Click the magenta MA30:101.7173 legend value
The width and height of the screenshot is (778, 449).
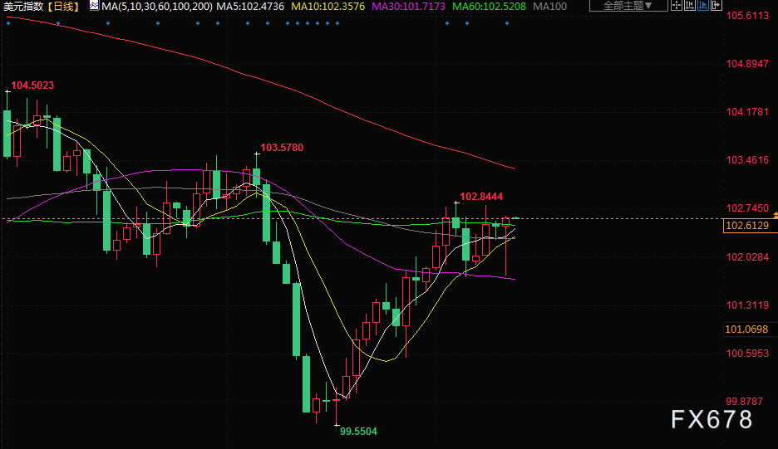pos(408,7)
